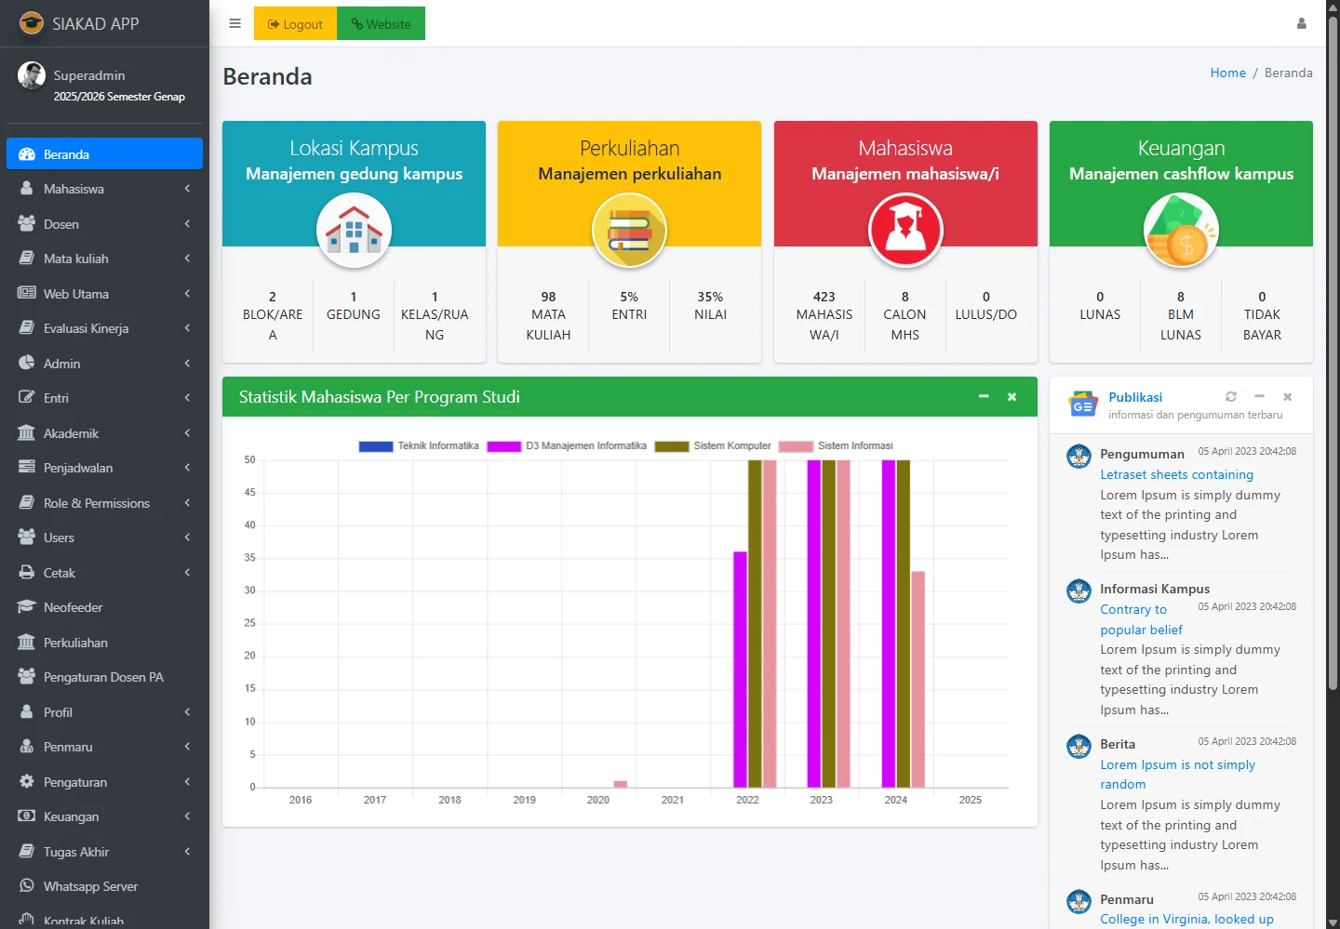
Task: Click the Home breadcrumb link
Action: click(x=1227, y=73)
